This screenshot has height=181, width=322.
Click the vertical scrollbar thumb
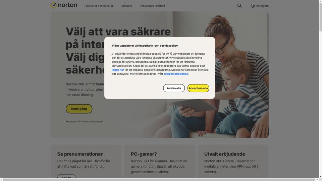pos(320,17)
